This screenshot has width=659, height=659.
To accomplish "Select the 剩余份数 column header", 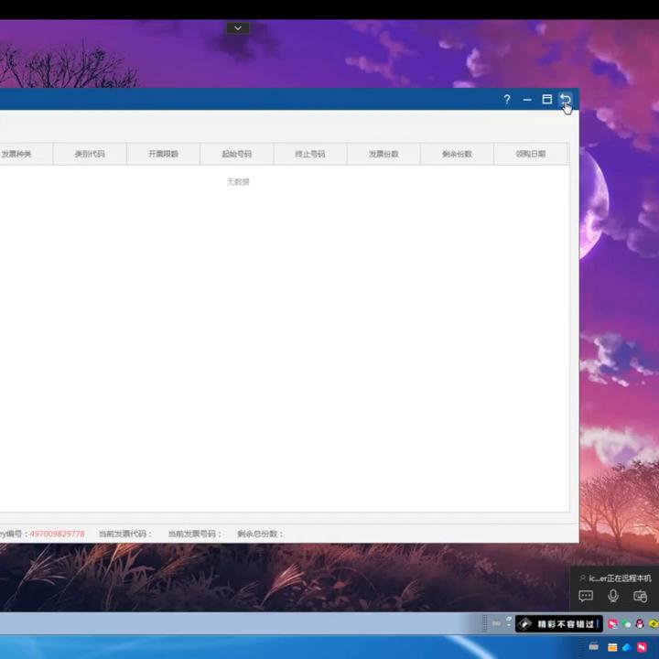I will tap(457, 154).
